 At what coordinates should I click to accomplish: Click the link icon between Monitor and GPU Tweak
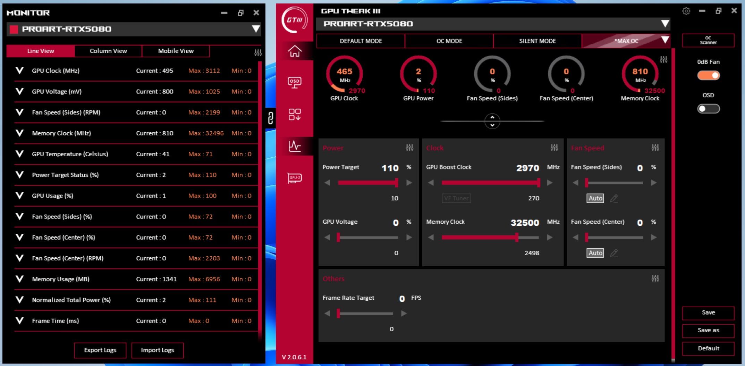271,118
